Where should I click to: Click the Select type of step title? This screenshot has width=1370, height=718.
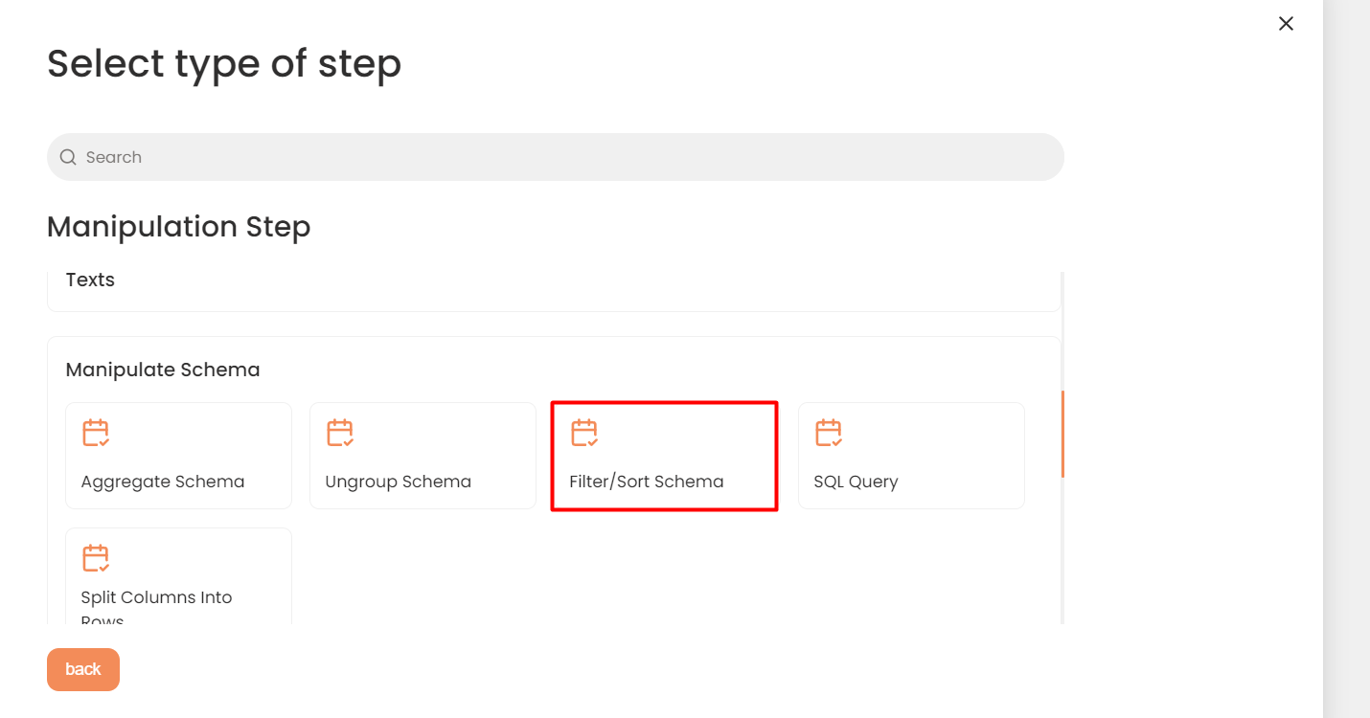pyautogui.click(x=224, y=64)
